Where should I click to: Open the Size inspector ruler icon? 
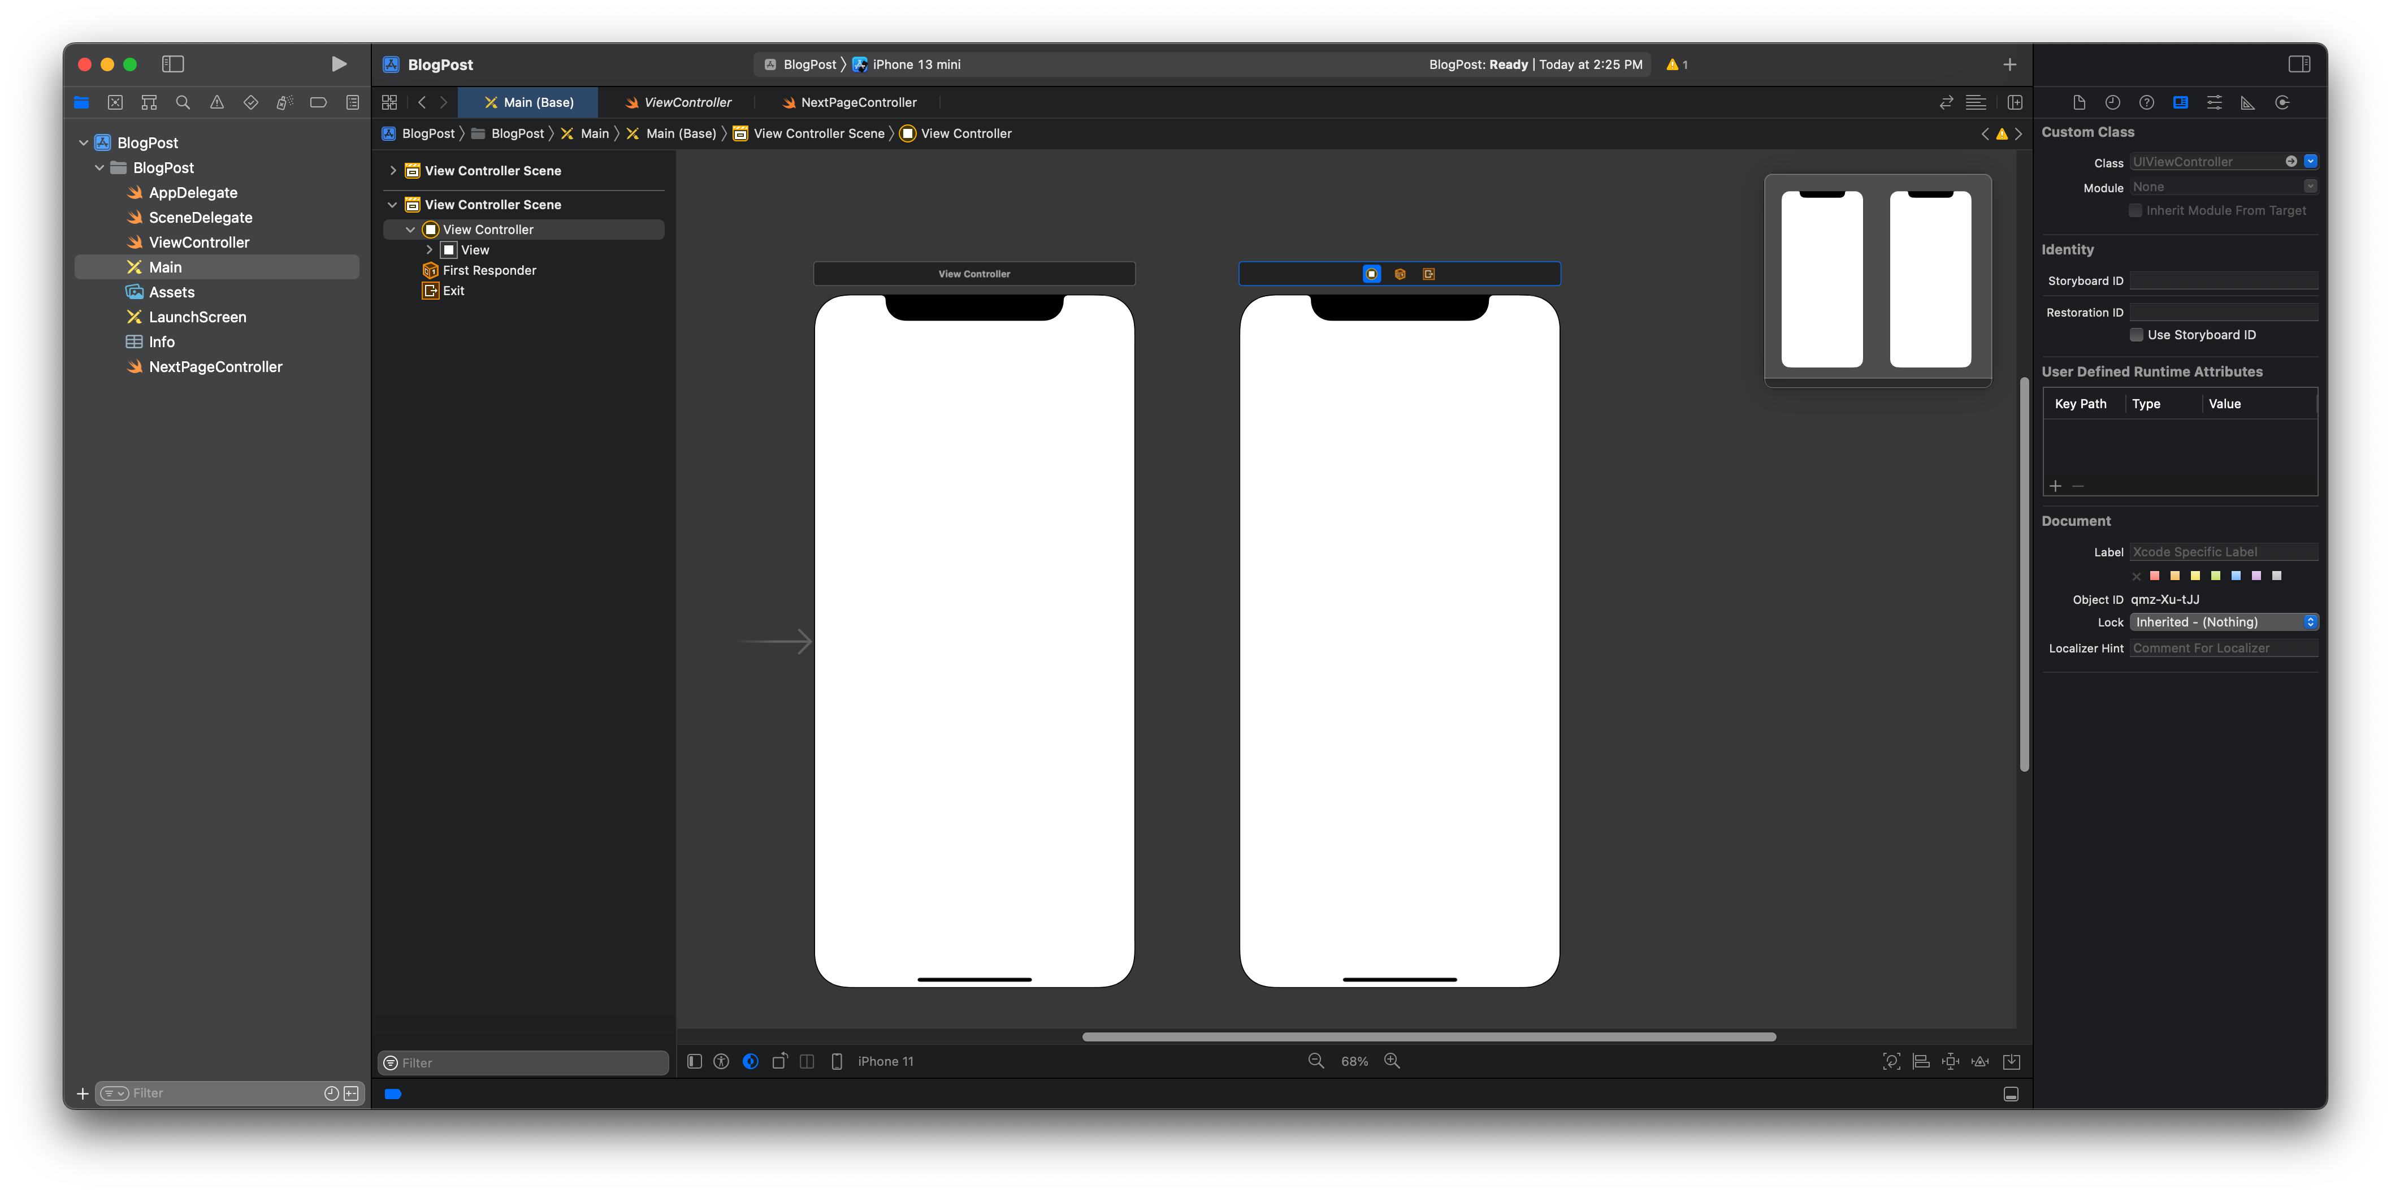click(x=2247, y=102)
